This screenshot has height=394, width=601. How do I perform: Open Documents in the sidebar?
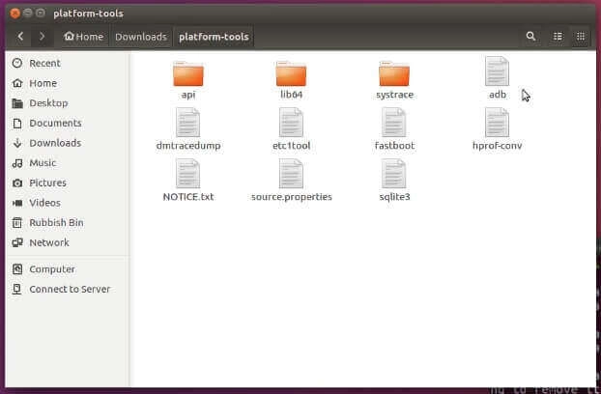54,123
